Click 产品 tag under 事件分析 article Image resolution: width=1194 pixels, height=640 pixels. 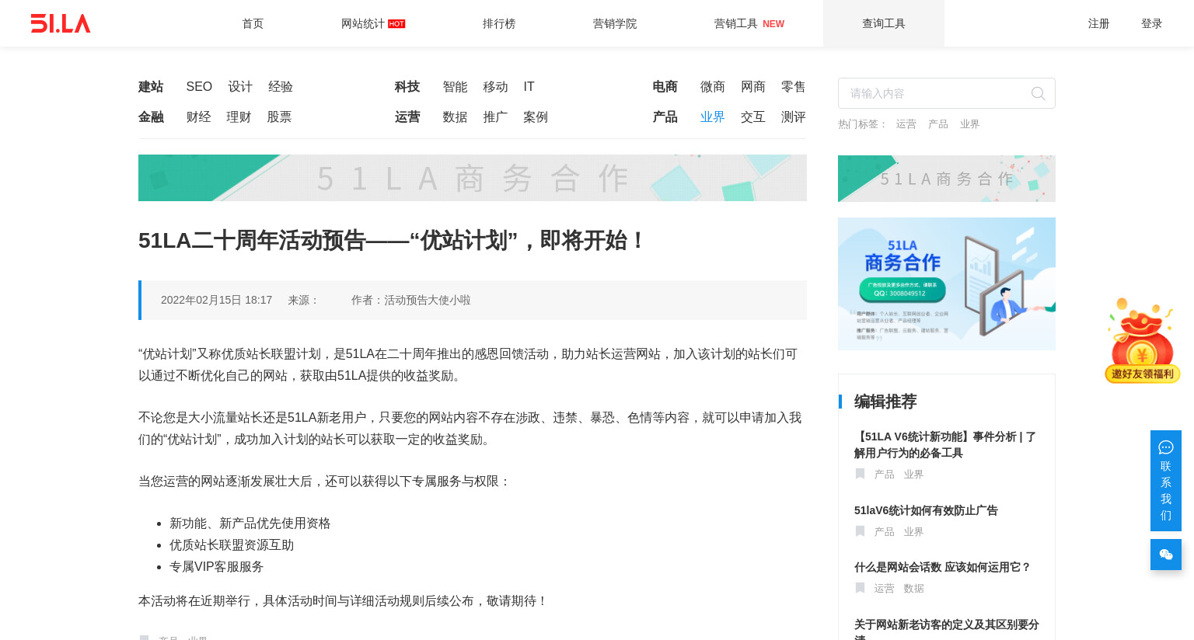click(x=884, y=475)
